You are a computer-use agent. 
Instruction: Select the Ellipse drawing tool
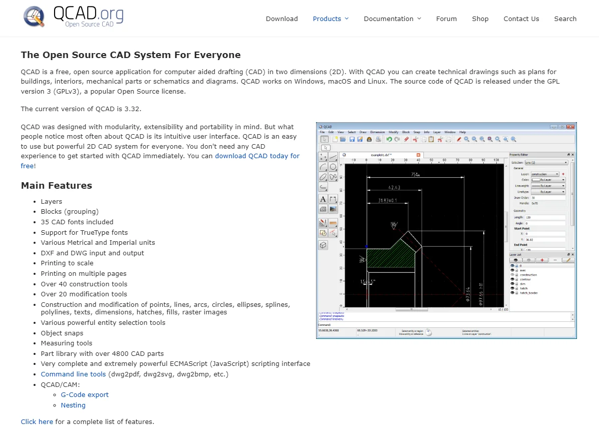click(x=323, y=177)
